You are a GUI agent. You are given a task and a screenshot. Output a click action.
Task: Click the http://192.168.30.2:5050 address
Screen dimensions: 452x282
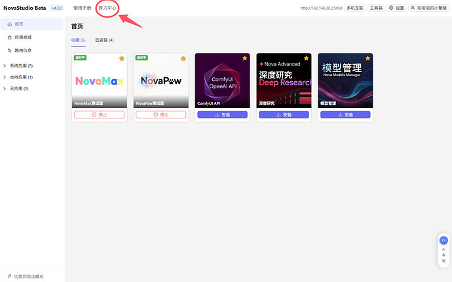321,8
